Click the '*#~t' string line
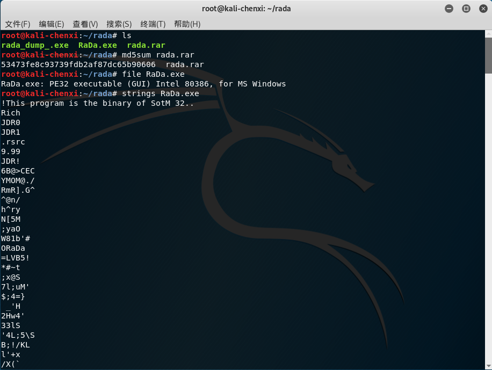The height and width of the screenshot is (370, 492). [11, 267]
